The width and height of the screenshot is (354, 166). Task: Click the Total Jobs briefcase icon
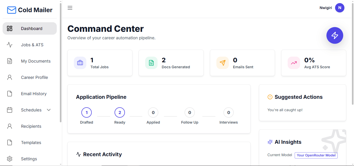click(80, 63)
